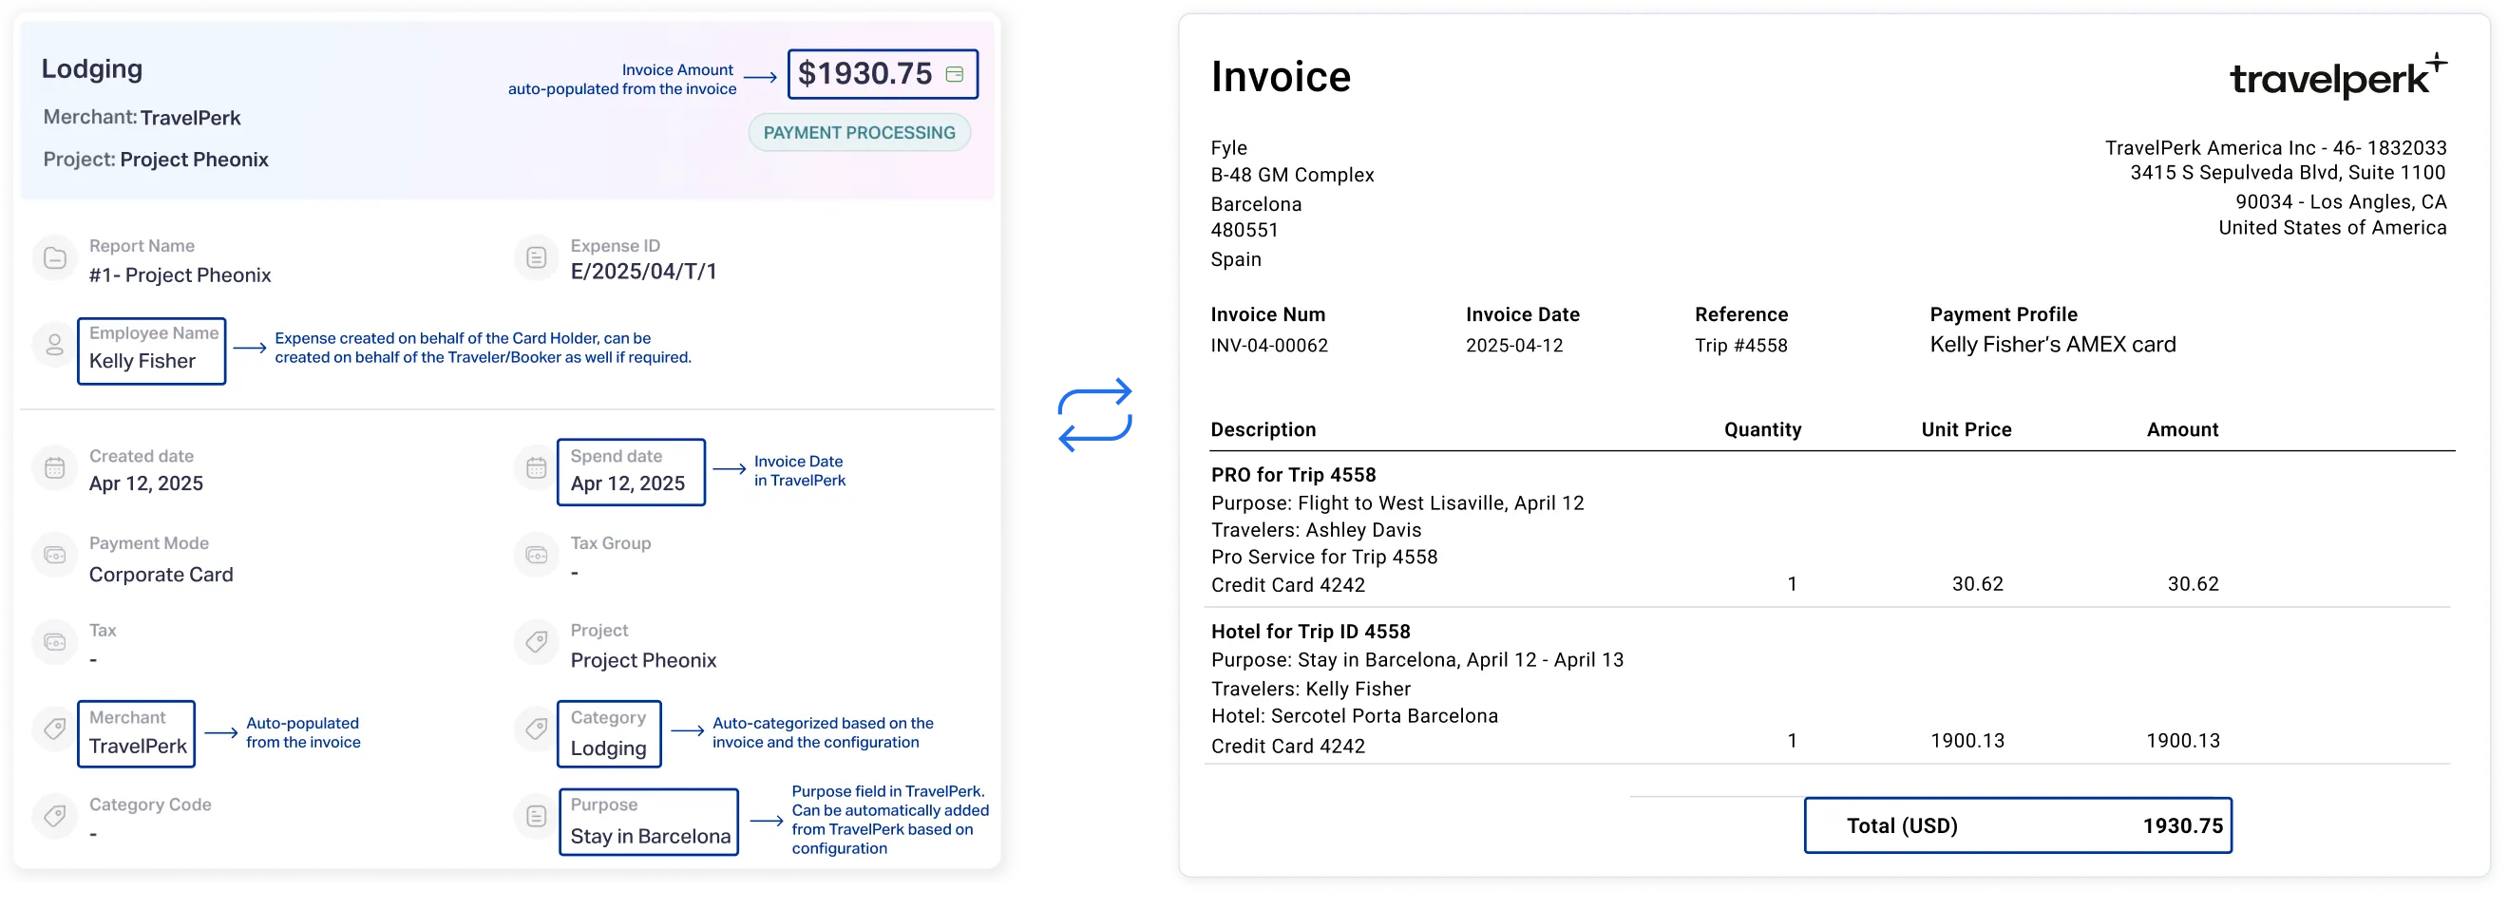Screen dimensions: 2508x909
Task: Click the Purpose: Flight to West Lisaville line
Action: click(1397, 503)
